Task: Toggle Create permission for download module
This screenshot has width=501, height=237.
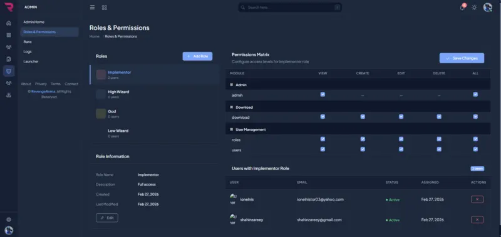Action: 363,117
